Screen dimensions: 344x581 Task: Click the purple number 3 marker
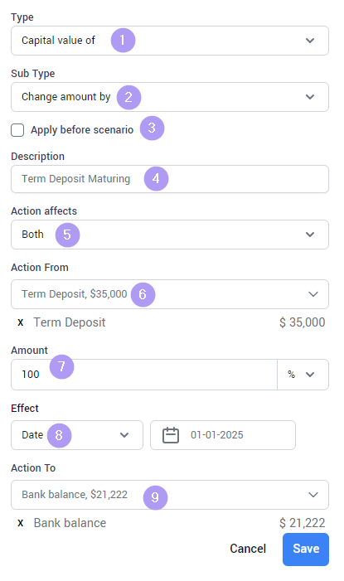pos(152,128)
